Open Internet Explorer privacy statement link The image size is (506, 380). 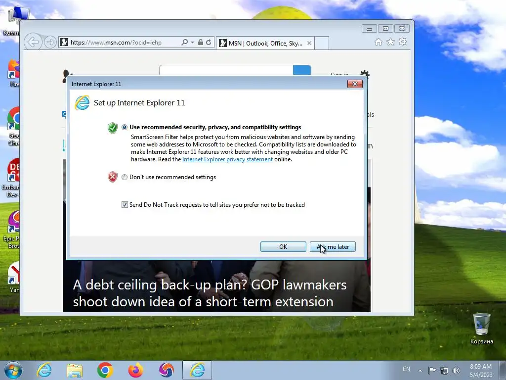[227, 159]
